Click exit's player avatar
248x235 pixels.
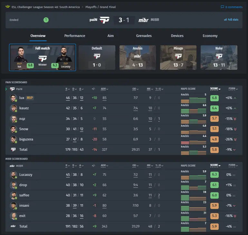13,216
